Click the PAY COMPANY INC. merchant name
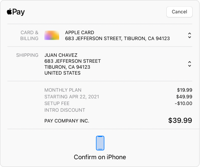This screenshot has width=200, height=167. click(67, 121)
